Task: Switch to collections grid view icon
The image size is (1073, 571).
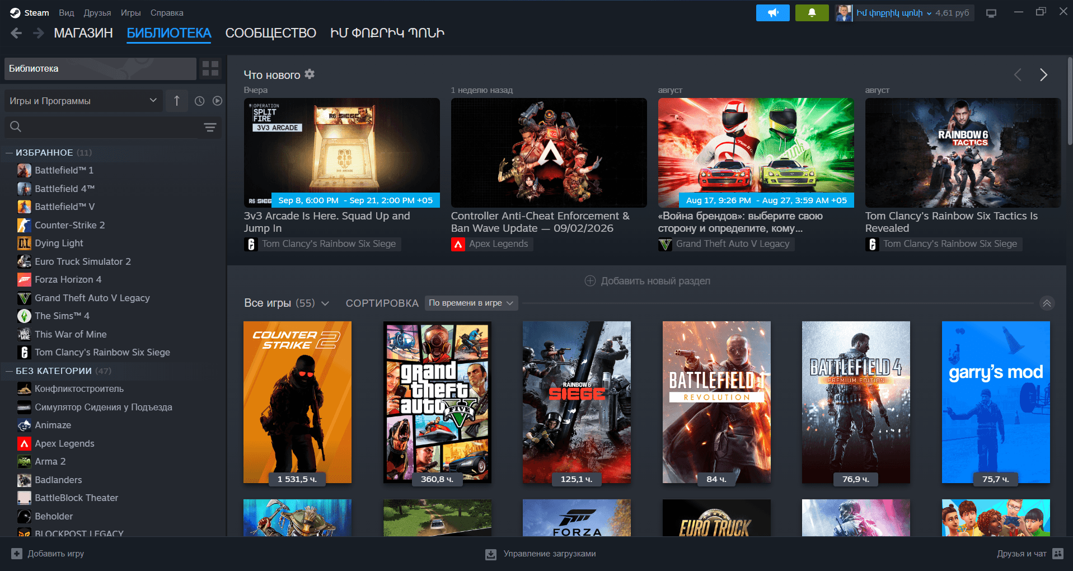Action: click(x=210, y=68)
